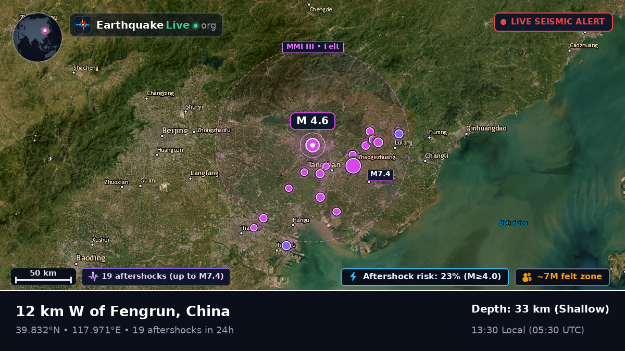This screenshot has width=625, height=351.
Task: Click the Zhaogezhuang city label
Action: pos(377,157)
